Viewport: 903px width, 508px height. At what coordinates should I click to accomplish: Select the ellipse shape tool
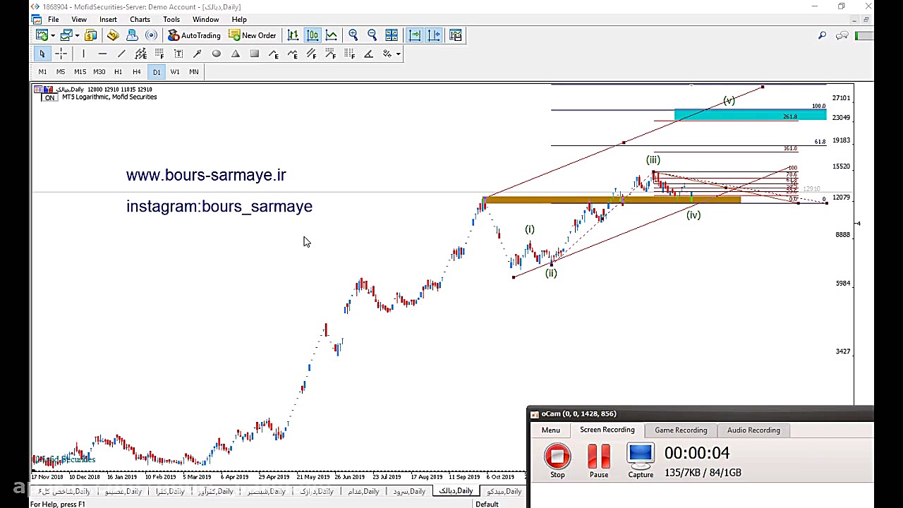pyautogui.click(x=217, y=54)
